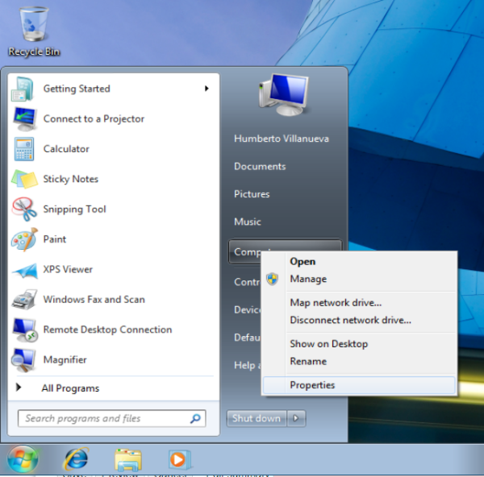Select Show on Desktop
484x477 pixels.
point(359,344)
